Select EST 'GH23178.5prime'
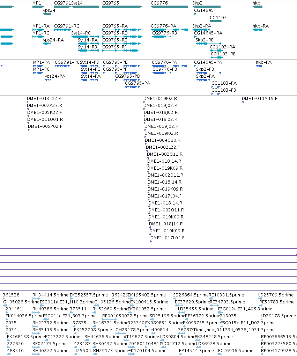The width and height of the screenshot is (297, 356). [134, 330]
